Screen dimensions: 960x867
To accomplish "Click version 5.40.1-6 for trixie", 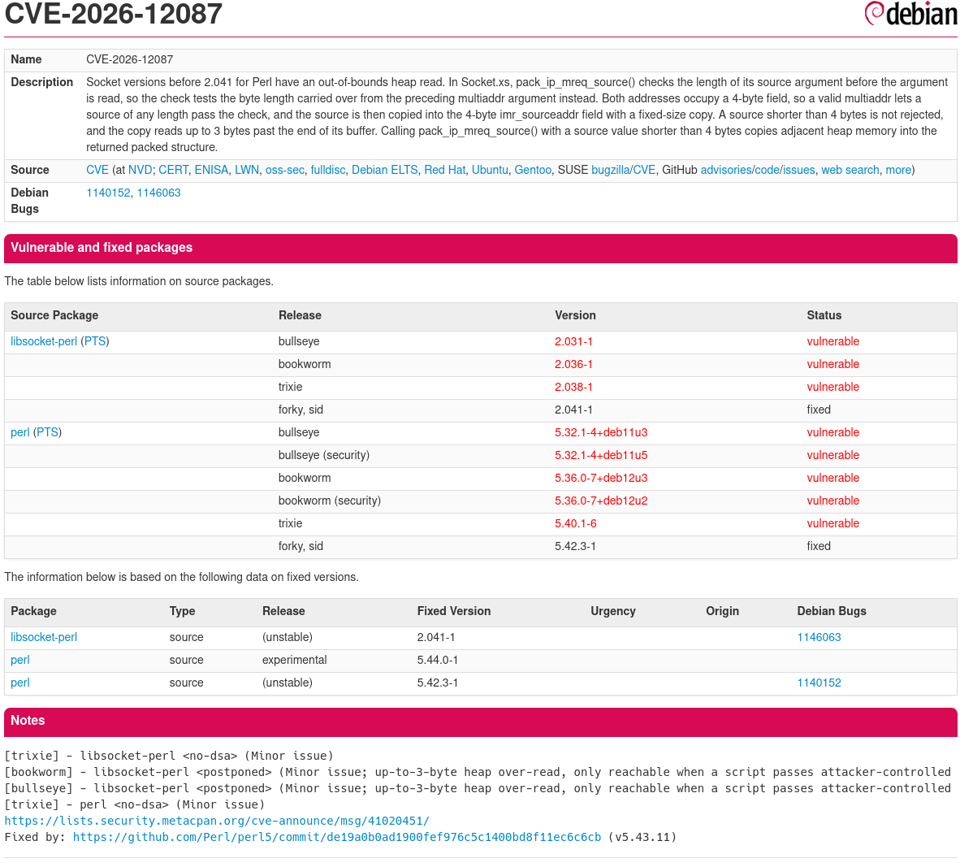I will (576, 523).
